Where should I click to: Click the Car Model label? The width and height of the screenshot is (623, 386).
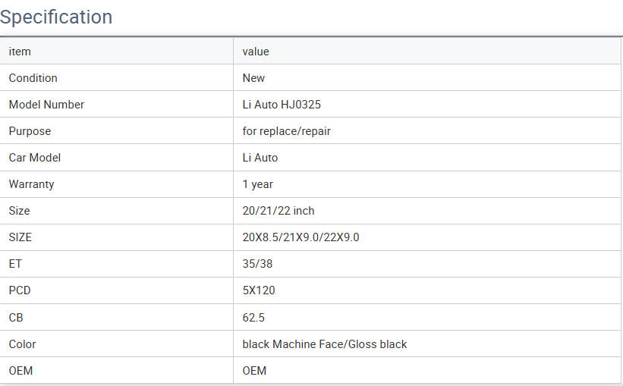click(34, 158)
